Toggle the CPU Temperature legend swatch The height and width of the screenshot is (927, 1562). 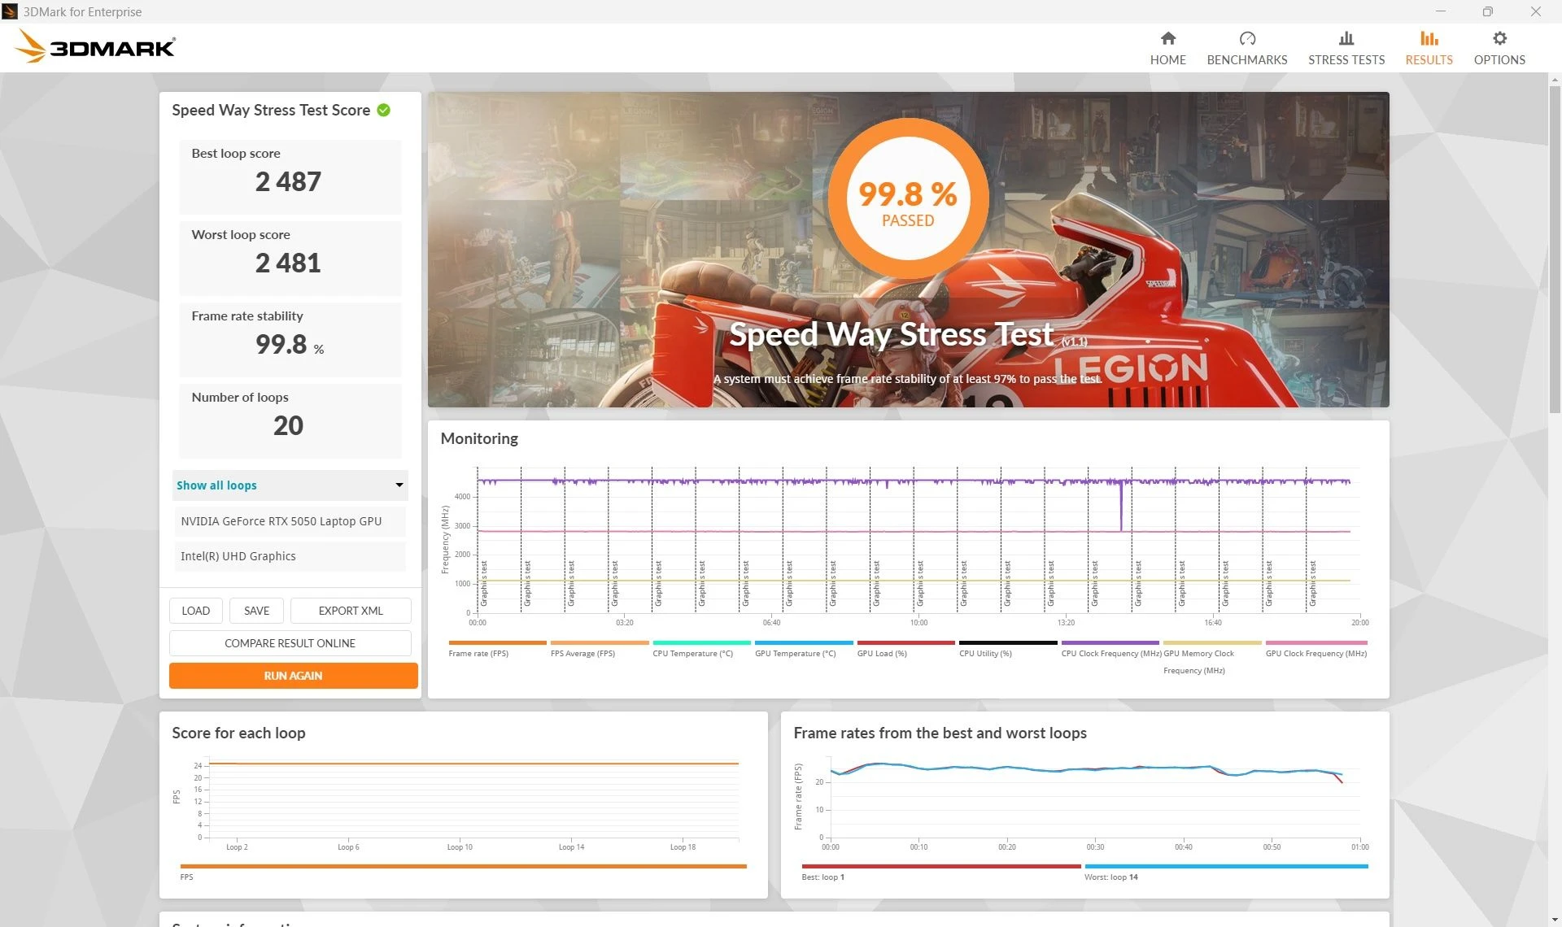(x=701, y=643)
